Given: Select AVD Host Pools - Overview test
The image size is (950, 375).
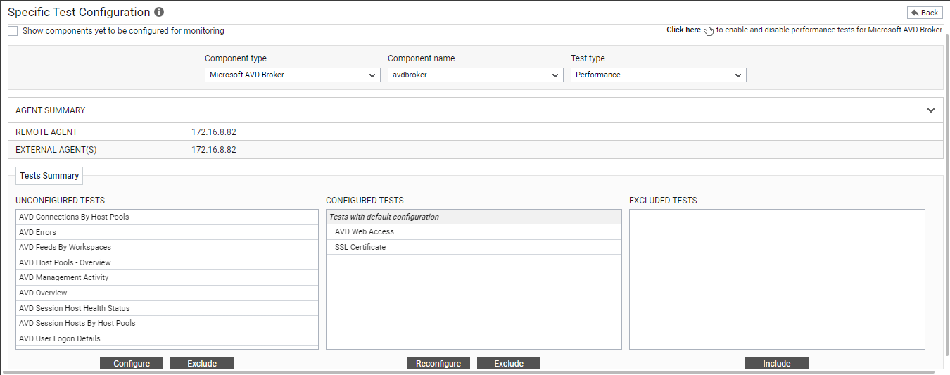Looking at the screenshot, I should [x=167, y=262].
